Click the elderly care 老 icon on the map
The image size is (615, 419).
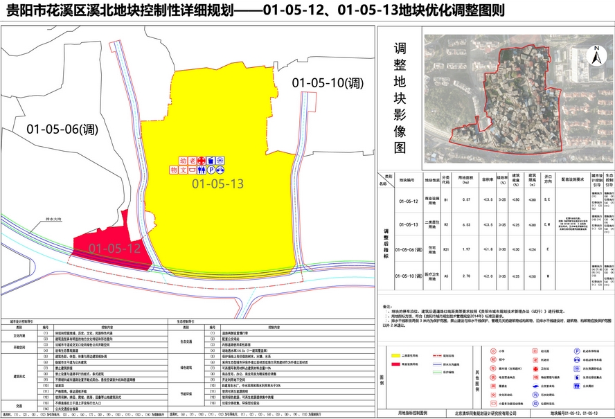(x=192, y=160)
